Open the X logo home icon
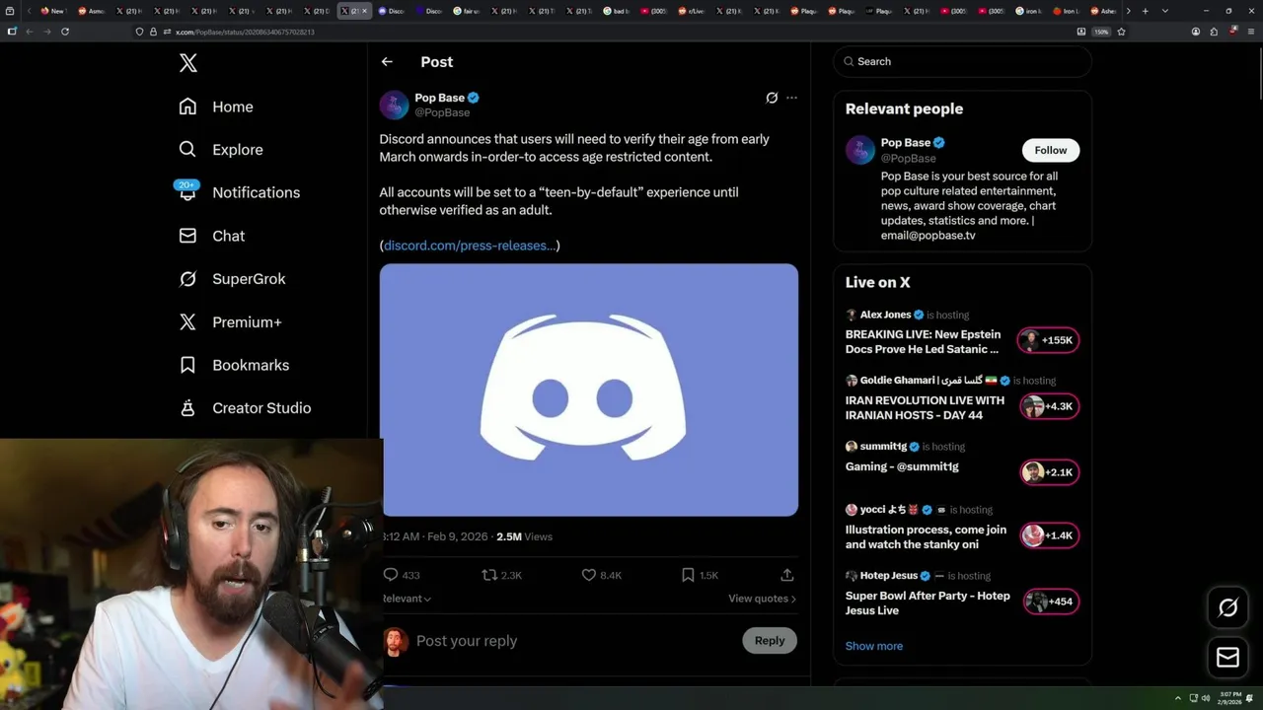The height and width of the screenshot is (710, 1263). [188, 63]
